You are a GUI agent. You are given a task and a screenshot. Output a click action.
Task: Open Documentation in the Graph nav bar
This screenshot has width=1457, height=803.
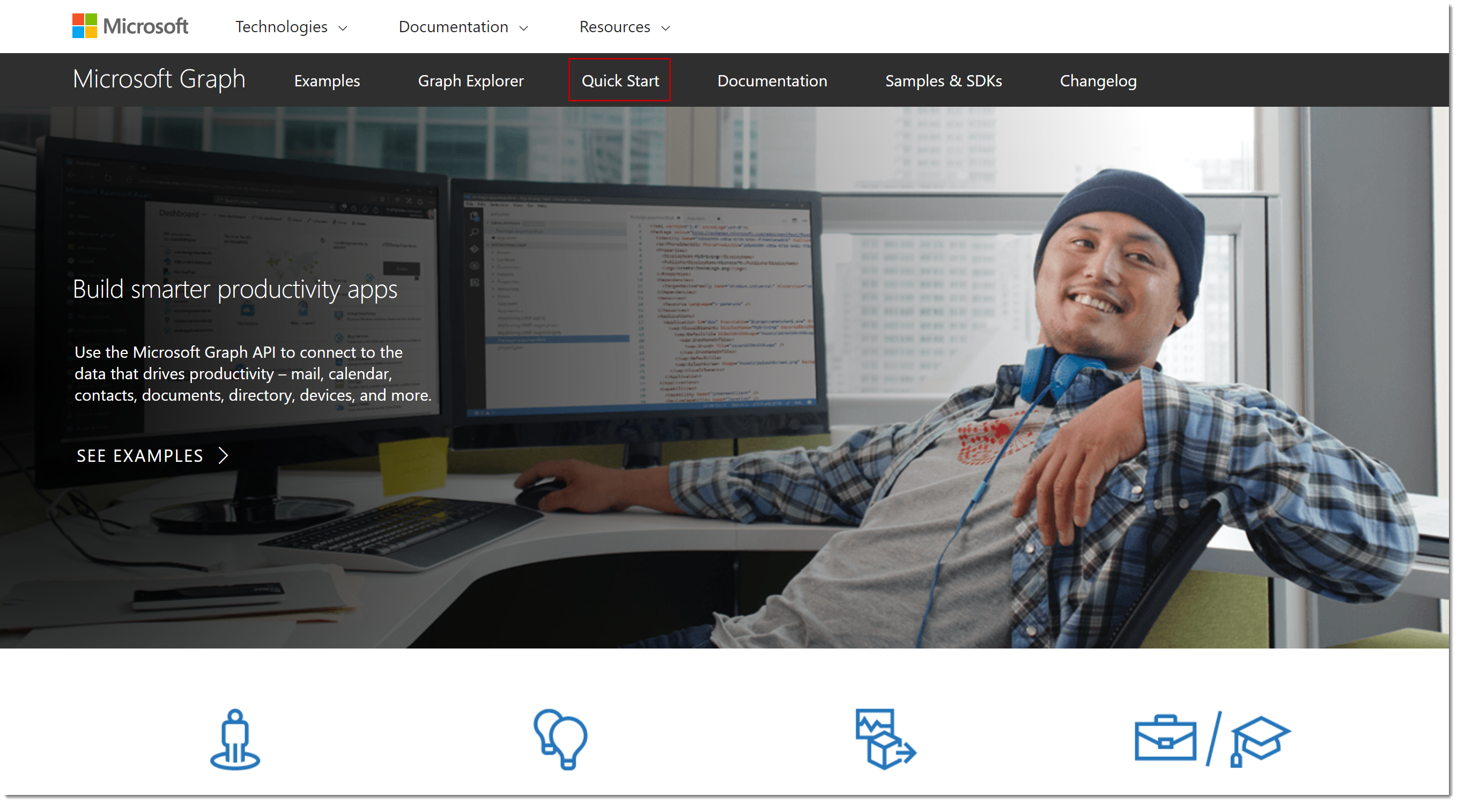pyautogui.click(x=772, y=80)
